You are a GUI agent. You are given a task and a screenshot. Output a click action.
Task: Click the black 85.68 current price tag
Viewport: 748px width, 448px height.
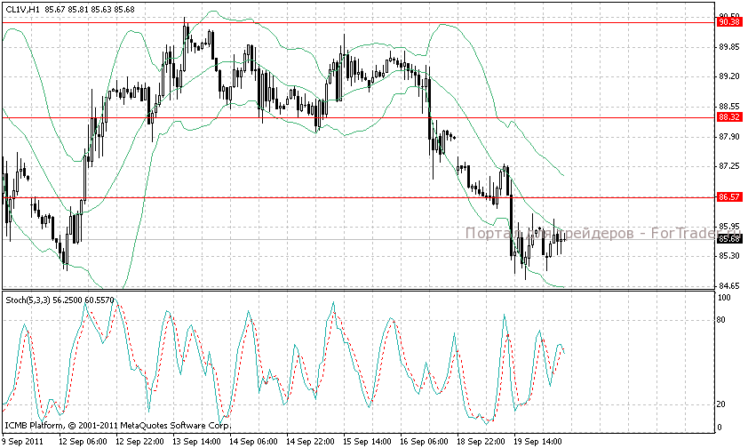(x=729, y=238)
